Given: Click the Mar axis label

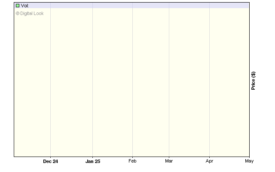Looking at the screenshot, I should tap(169, 161).
